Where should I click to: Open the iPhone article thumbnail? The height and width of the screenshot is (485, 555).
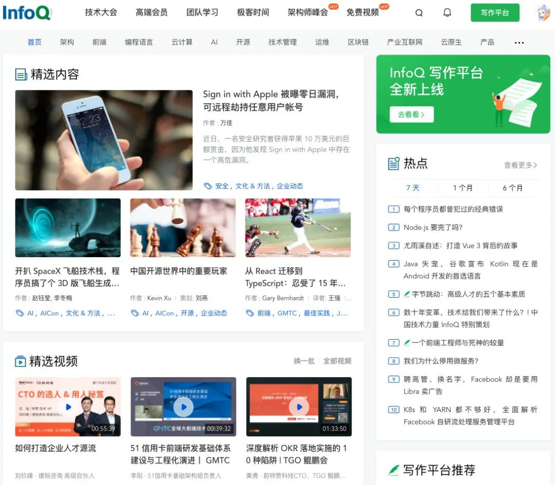point(104,140)
